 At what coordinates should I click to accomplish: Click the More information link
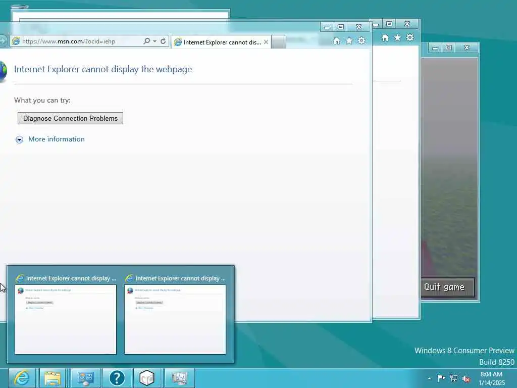(x=57, y=139)
